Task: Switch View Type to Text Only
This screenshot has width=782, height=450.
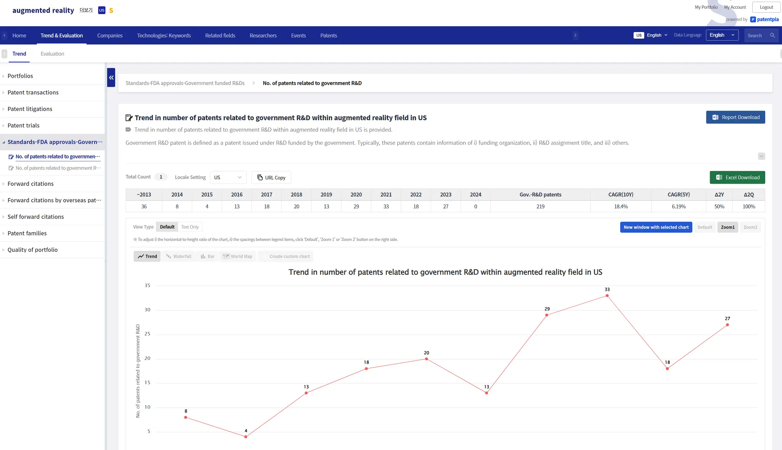Action: 190,227
